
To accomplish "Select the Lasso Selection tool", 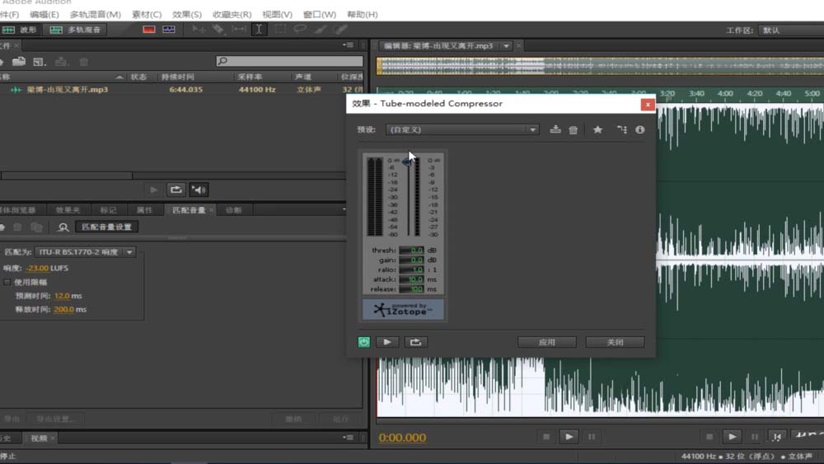I will click(x=300, y=30).
